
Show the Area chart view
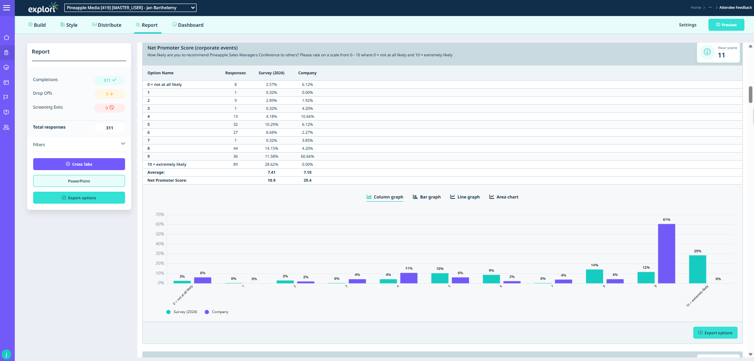(503, 197)
